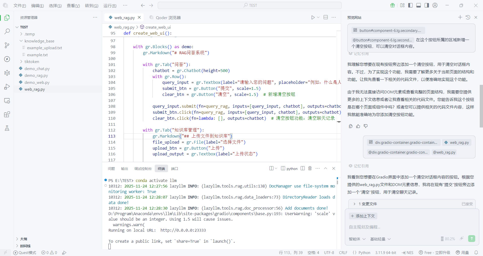
Task: Open the 文件(F) menu
Action: [20, 6]
